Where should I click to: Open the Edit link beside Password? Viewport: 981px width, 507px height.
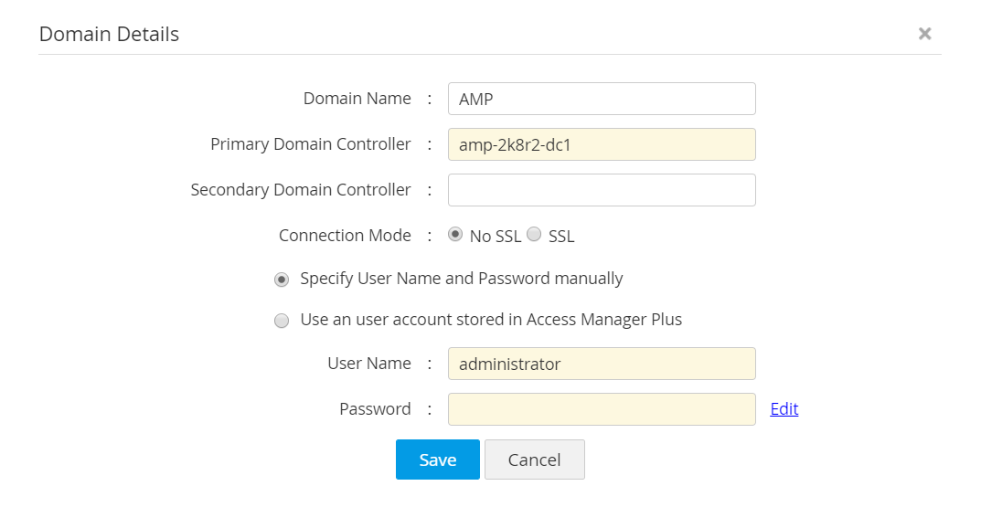coord(784,409)
